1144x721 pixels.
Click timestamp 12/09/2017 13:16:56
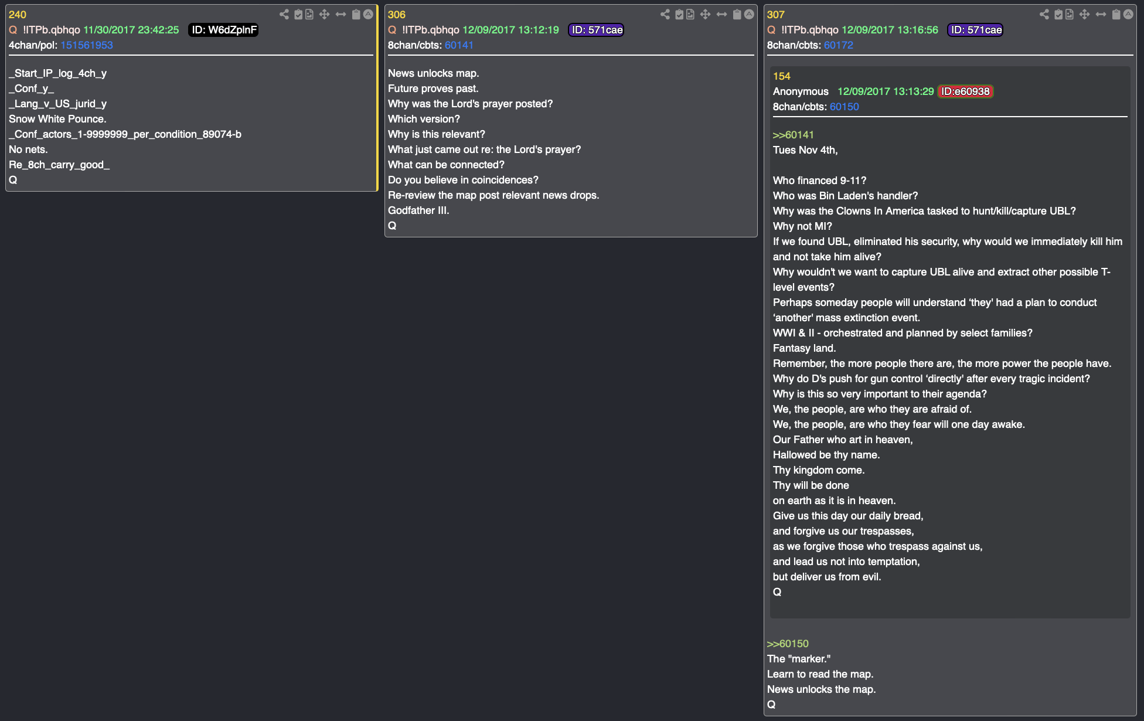[890, 30]
